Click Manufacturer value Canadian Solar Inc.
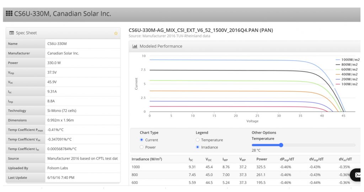The width and height of the screenshot is (364, 192). (x=63, y=53)
